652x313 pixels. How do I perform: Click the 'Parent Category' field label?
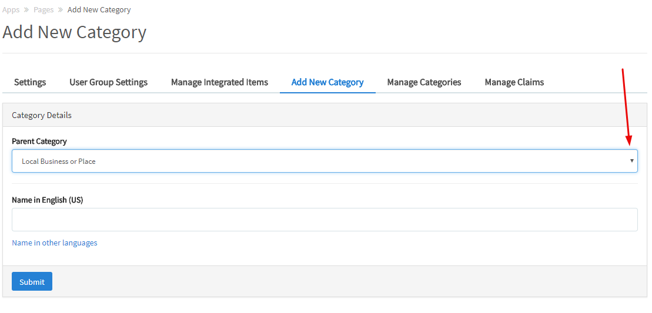click(x=39, y=142)
